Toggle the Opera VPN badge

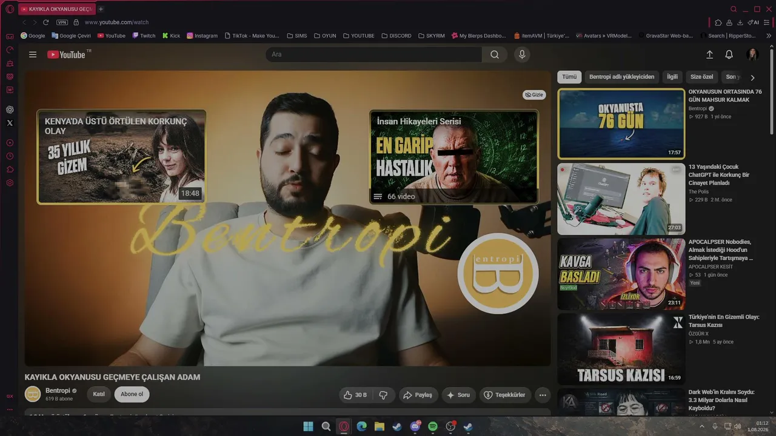62,22
